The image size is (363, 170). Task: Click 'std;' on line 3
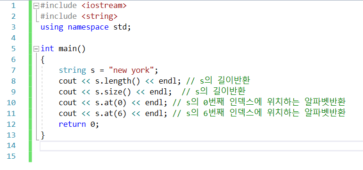pyautogui.click(x=122, y=27)
